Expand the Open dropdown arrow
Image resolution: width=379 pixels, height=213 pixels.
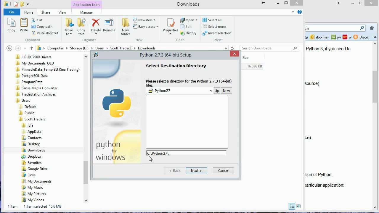coord(196,20)
